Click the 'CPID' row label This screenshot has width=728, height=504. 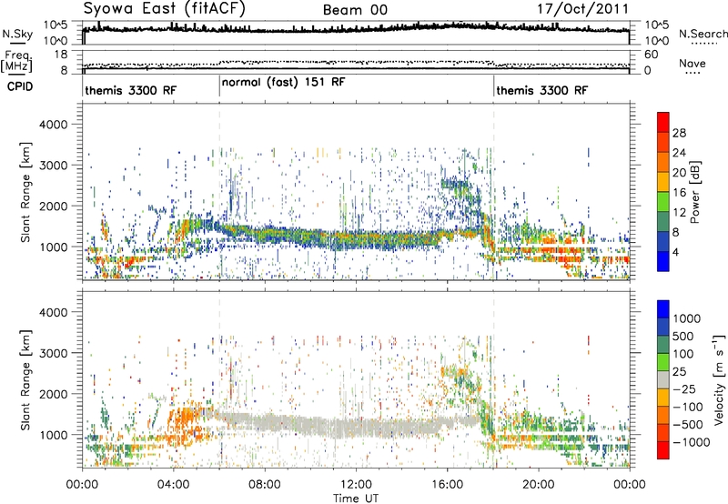20,86
